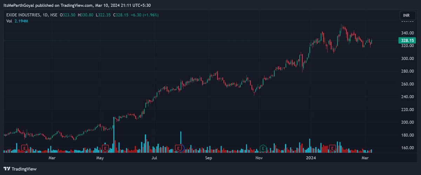Image resolution: width=421 pixels, height=175 pixels.
Task: Click the high value H330.80
Action: (86, 15)
